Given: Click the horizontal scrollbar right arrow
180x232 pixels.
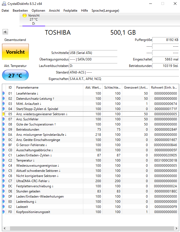Looking at the screenshot, I should (x=176, y=228).
